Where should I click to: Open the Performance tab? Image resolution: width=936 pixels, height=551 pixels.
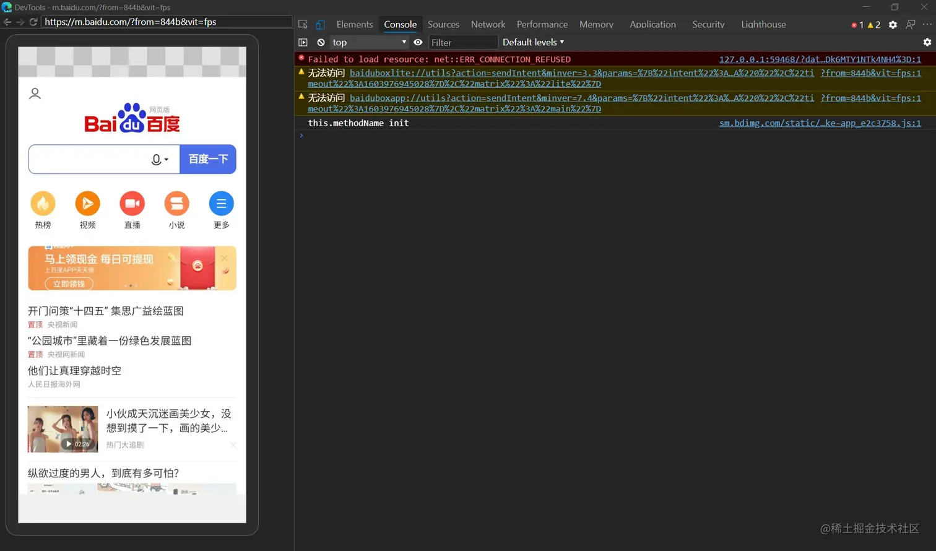542,24
